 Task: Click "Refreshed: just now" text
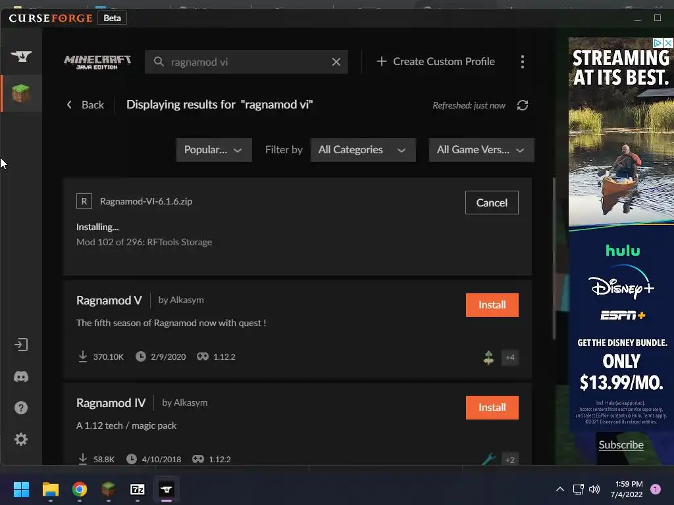pyautogui.click(x=469, y=106)
